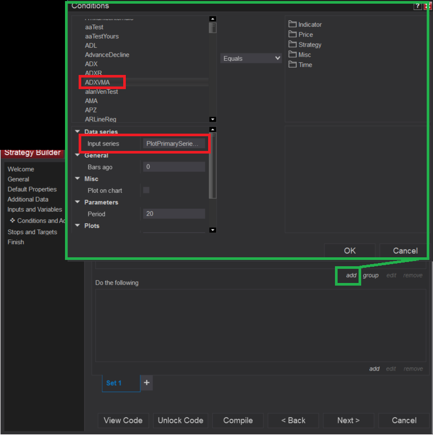Open Inputs and Variables step
The width and height of the screenshot is (433, 436).
pos(35,210)
